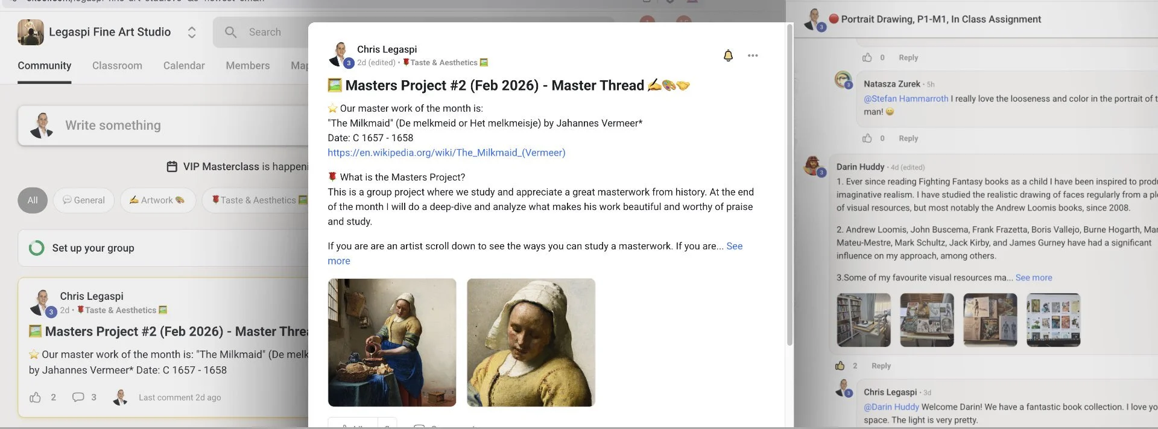Screen dimensions: 1158x429
Task: Reply to Darin Huddy's comment
Action: [x=881, y=366]
